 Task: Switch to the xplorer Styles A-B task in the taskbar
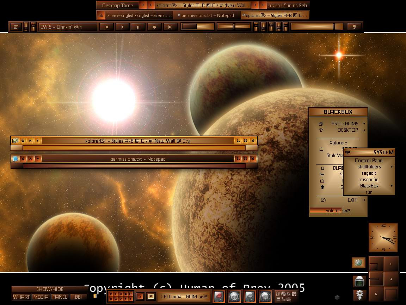(x=275, y=15)
